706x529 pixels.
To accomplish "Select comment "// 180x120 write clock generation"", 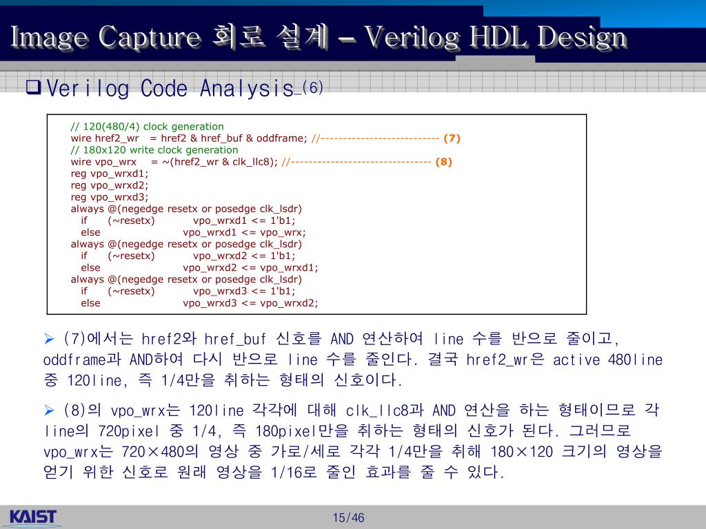I will (154, 149).
